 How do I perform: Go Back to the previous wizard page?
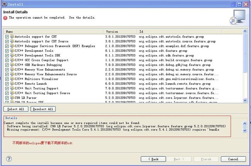point(153,159)
